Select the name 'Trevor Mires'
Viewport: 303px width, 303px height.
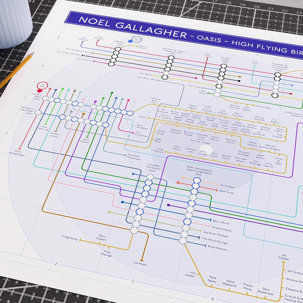coord(248,287)
